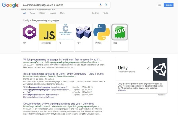Click the '13 posts' entry
This screenshot has width=178, height=115.
pyautogui.click(x=76, y=90)
